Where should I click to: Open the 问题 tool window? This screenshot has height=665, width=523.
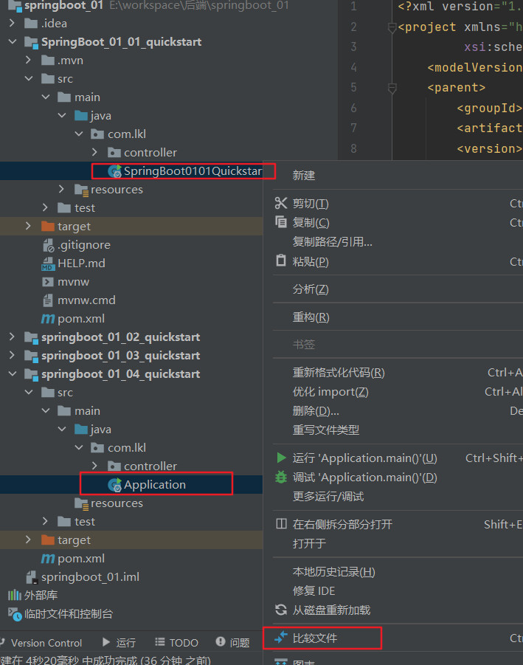pyautogui.click(x=232, y=643)
